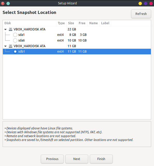Click the Free column header
This screenshot has width=154, height=166.
click(82, 23)
